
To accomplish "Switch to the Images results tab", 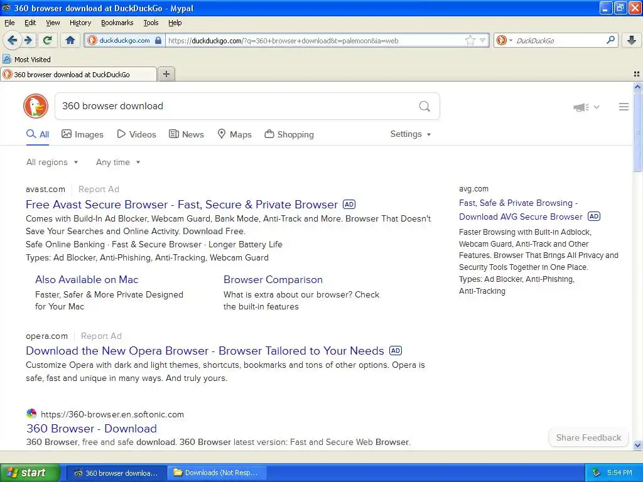I will tap(82, 134).
